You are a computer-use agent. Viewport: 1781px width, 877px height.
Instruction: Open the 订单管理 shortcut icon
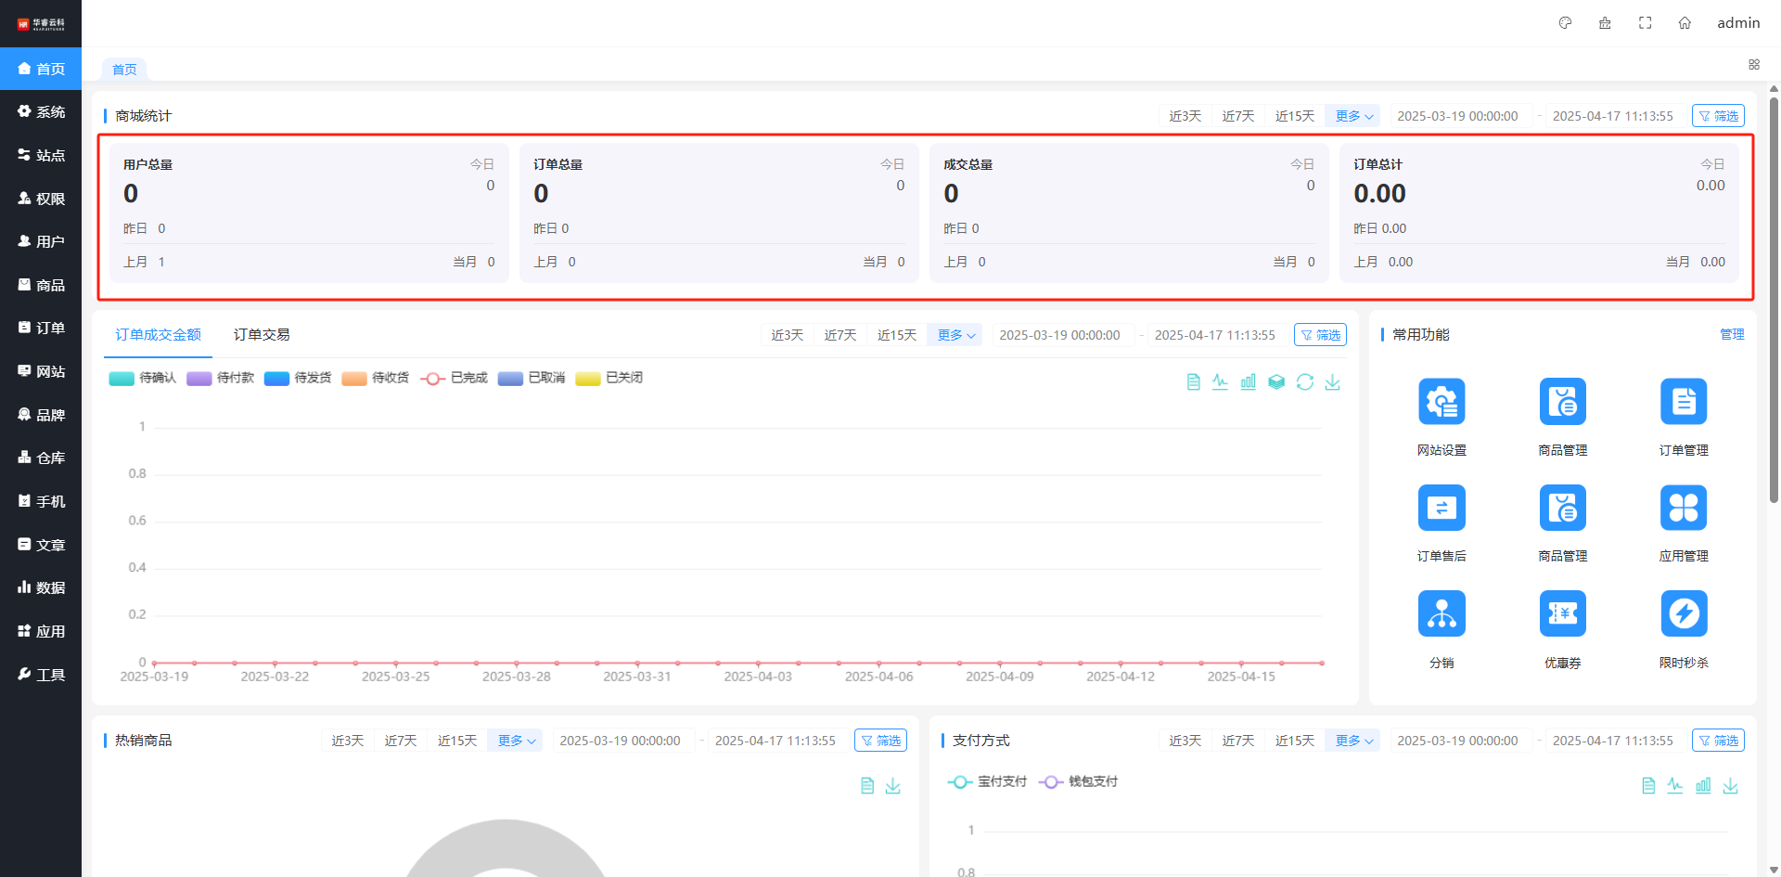click(x=1683, y=402)
